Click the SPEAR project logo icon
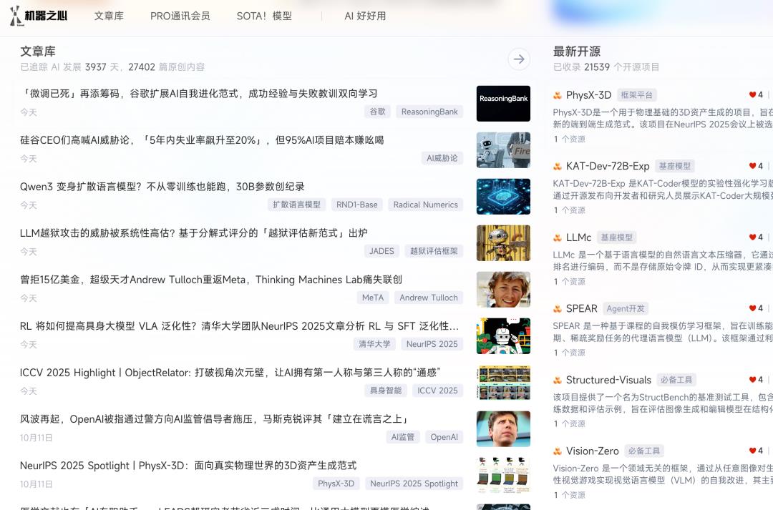The height and width of the screenshot is (510, 773). pos(558,309)
